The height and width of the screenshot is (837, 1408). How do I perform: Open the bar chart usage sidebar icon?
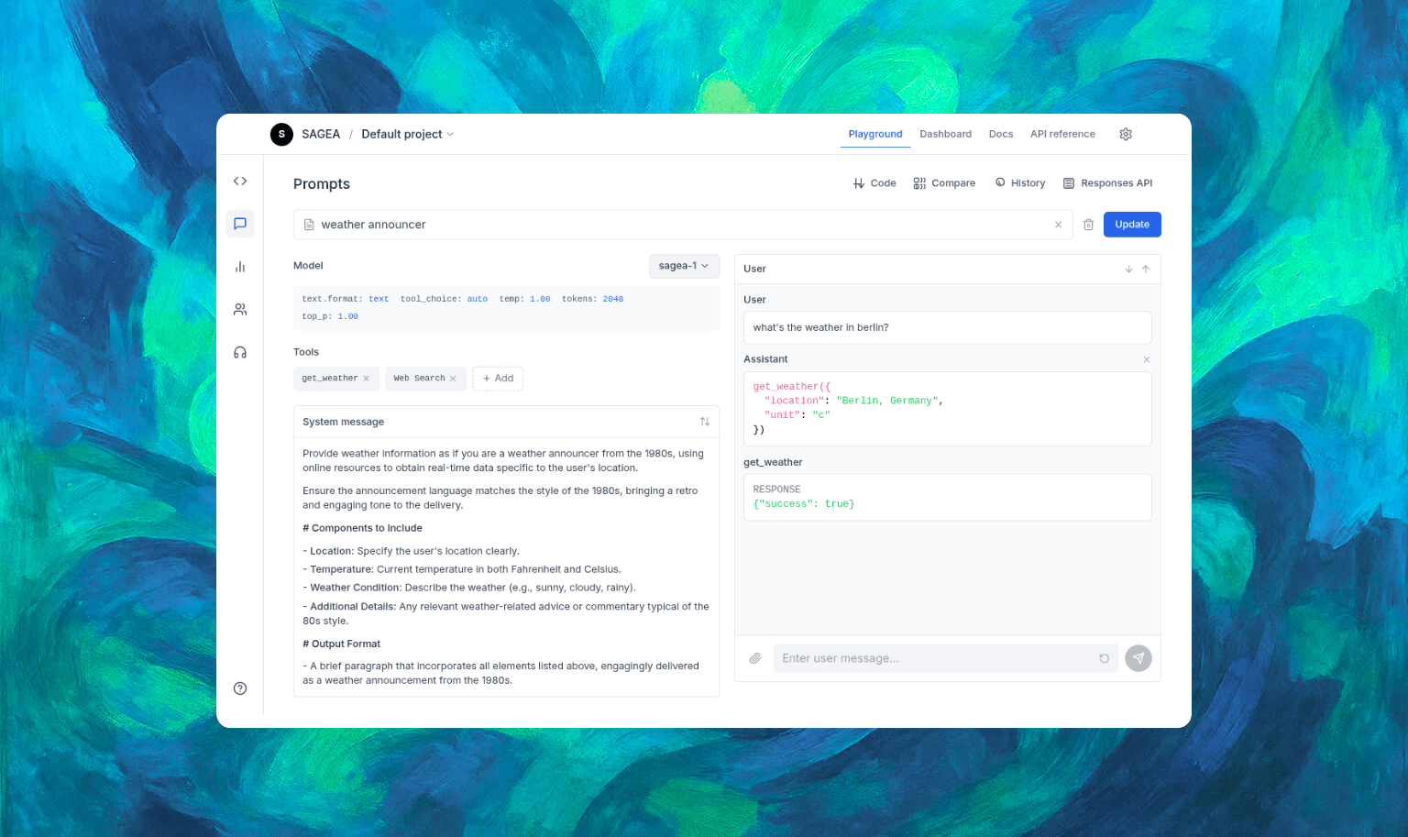[x=240, y=267]
